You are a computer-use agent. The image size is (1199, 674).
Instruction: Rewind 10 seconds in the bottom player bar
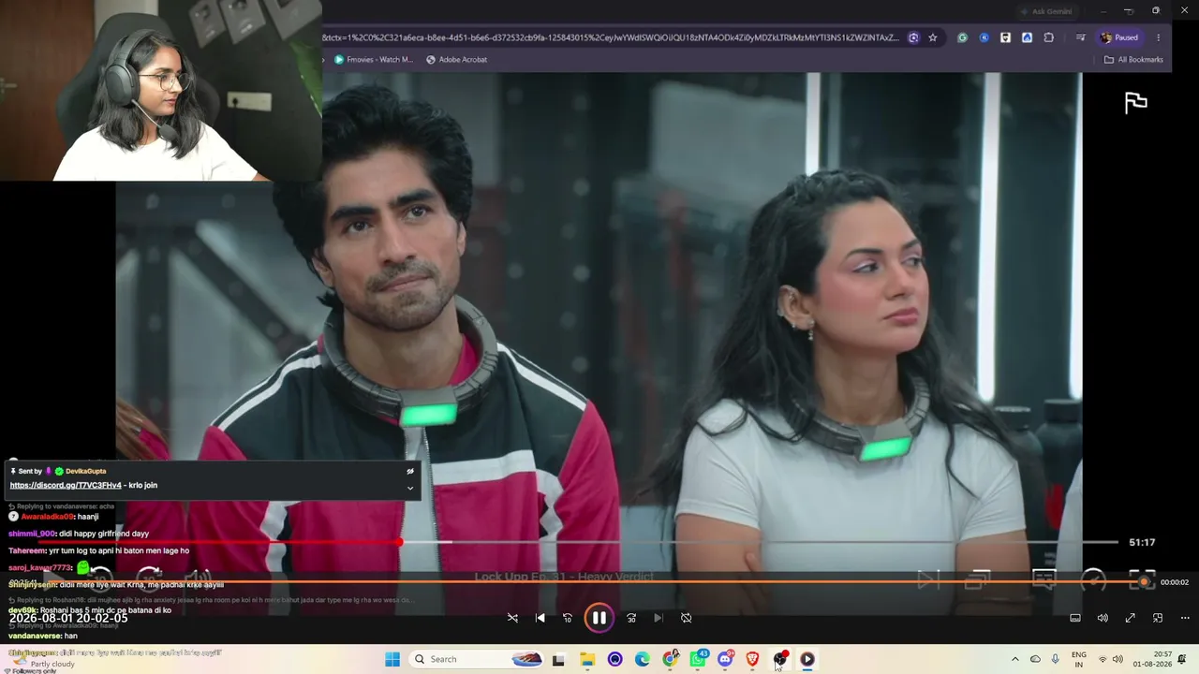point(567,618)
